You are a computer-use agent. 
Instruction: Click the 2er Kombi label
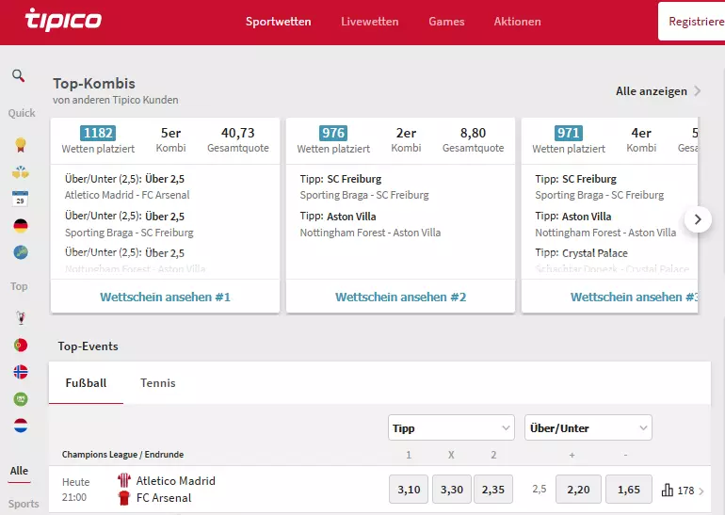406,139
